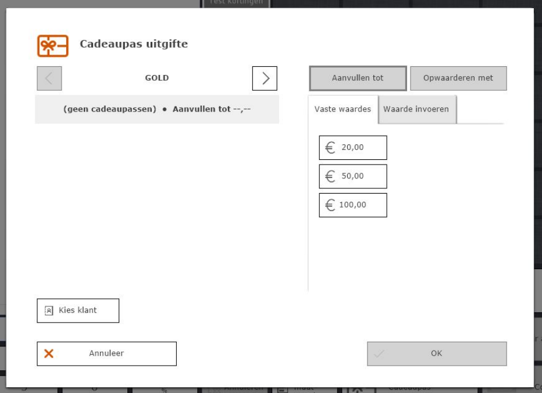
Task: Switch to next card type with right chevron
Action: tap(265, 78)
